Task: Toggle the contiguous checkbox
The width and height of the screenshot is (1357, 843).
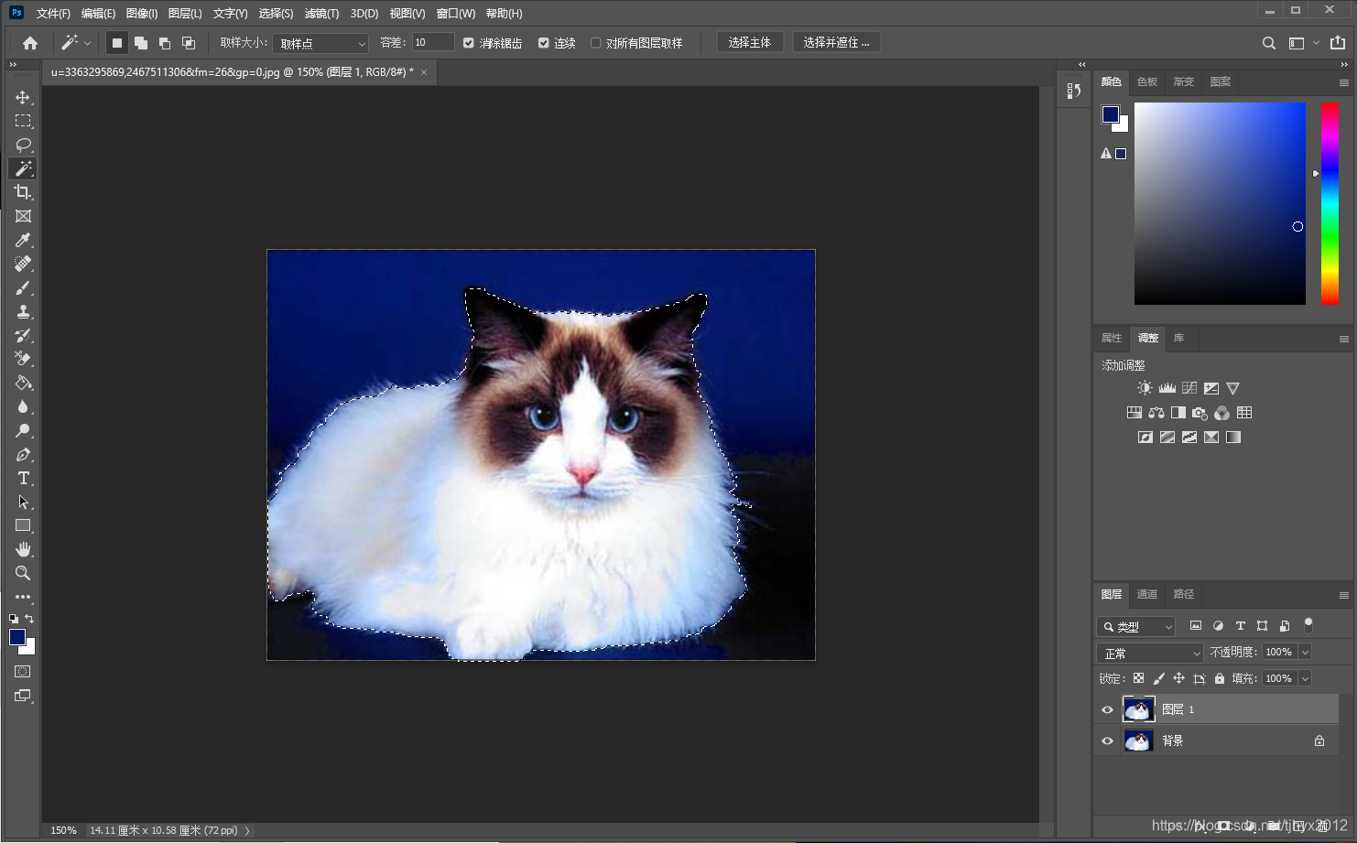Action: coord(544,43)
